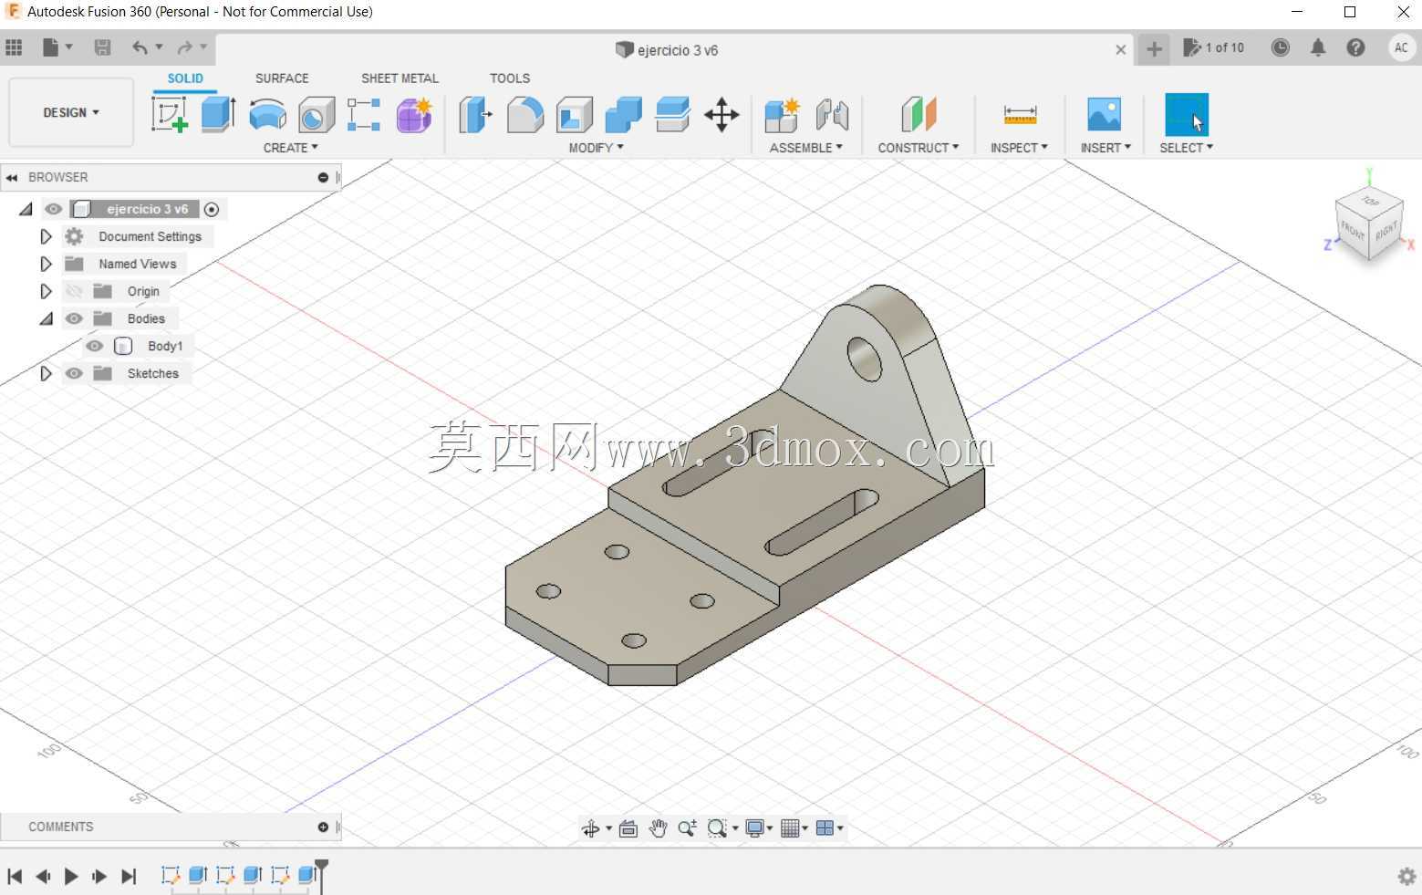Select the Create Sketch tool
Screen dimensions: 1422x895
(170, 115)
